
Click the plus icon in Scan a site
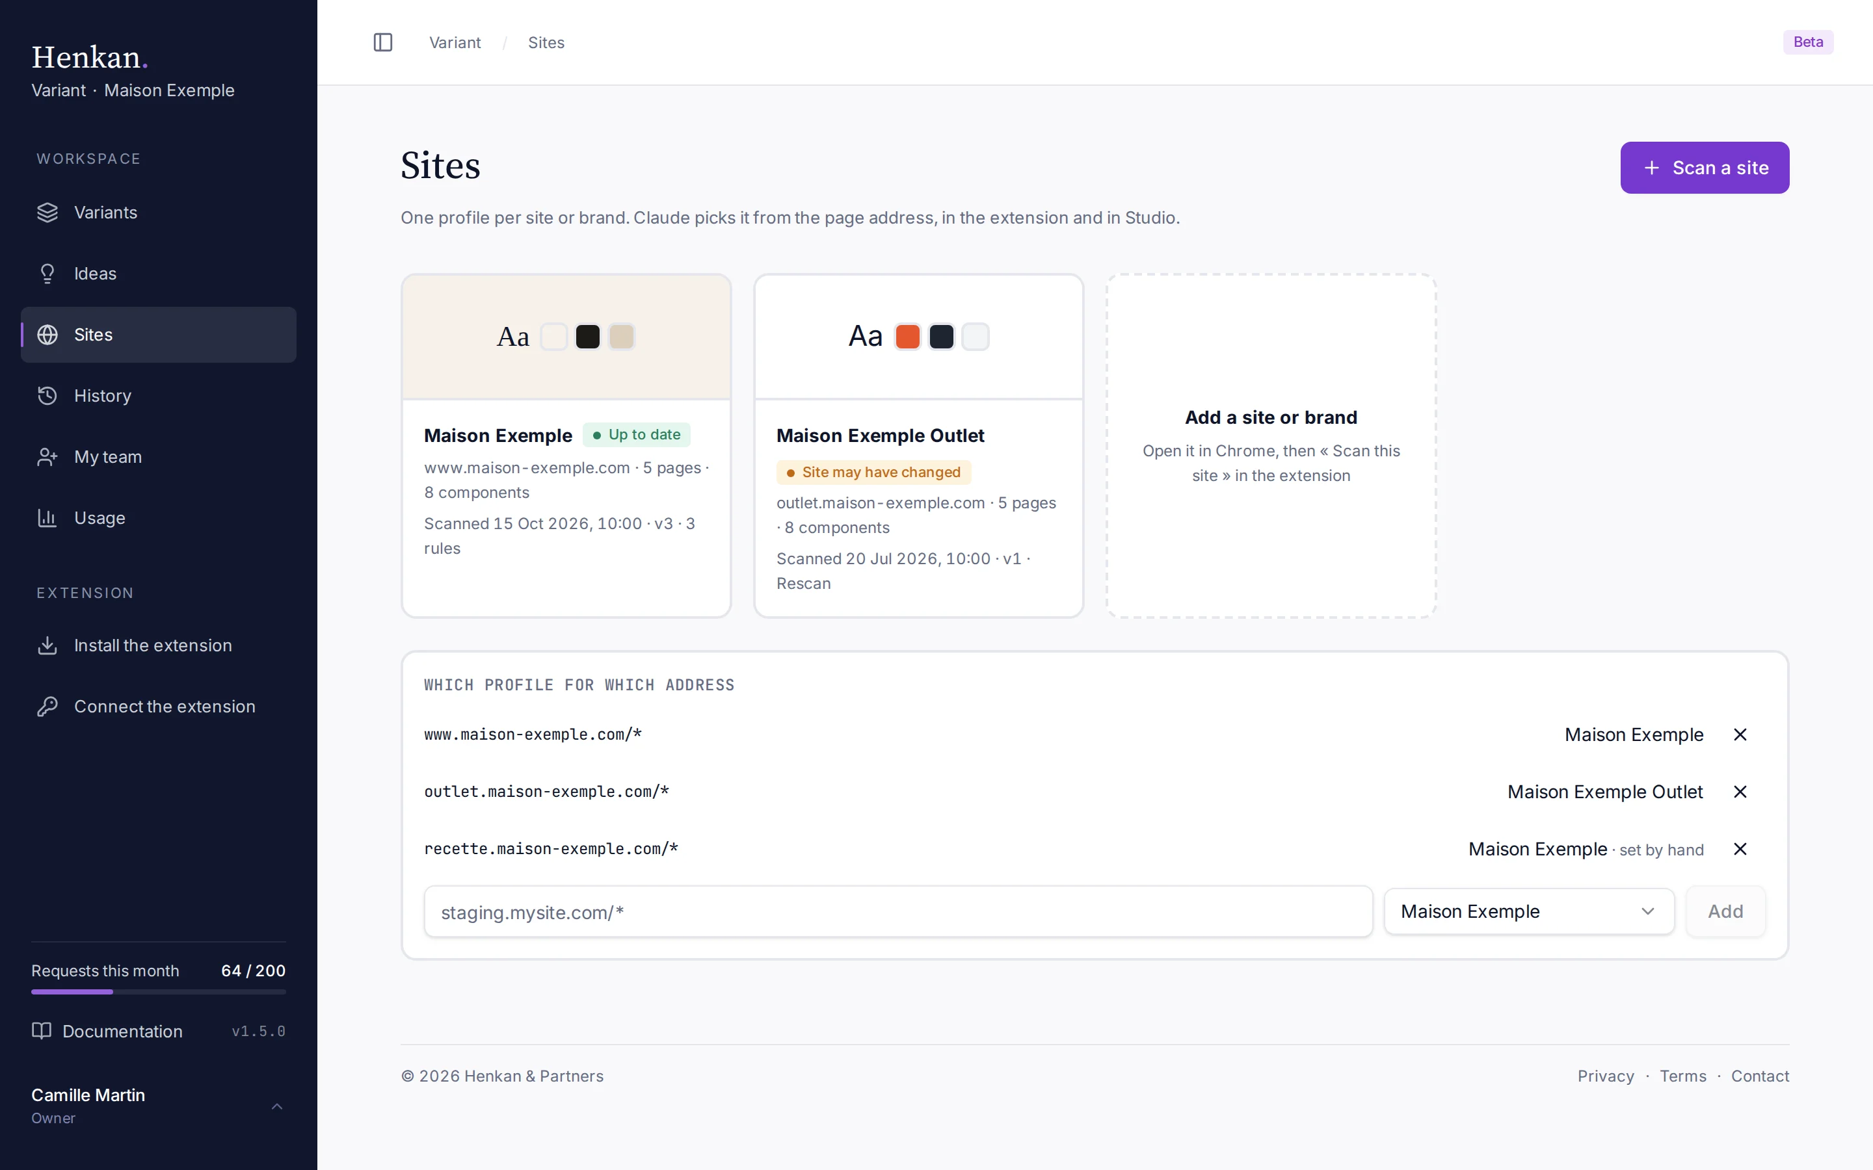coord(1652,168)
